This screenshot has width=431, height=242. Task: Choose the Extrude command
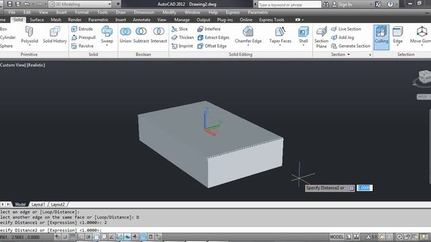click(x=82, y=29)
